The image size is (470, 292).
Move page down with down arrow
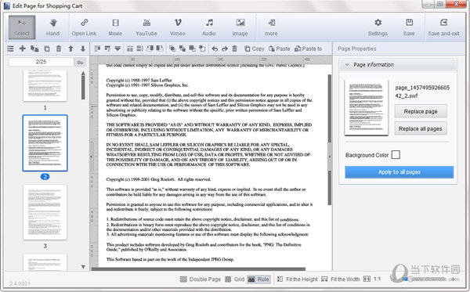[83, 49]
